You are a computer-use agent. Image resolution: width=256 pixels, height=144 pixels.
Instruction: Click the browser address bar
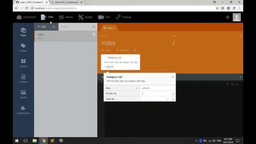pyautogui.click(x=122, y=8)
